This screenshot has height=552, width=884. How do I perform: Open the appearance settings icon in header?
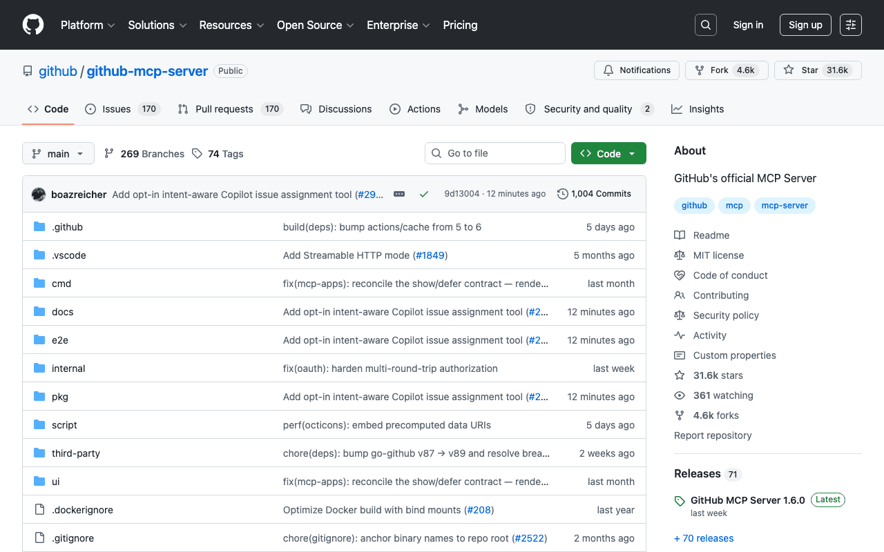851,25
